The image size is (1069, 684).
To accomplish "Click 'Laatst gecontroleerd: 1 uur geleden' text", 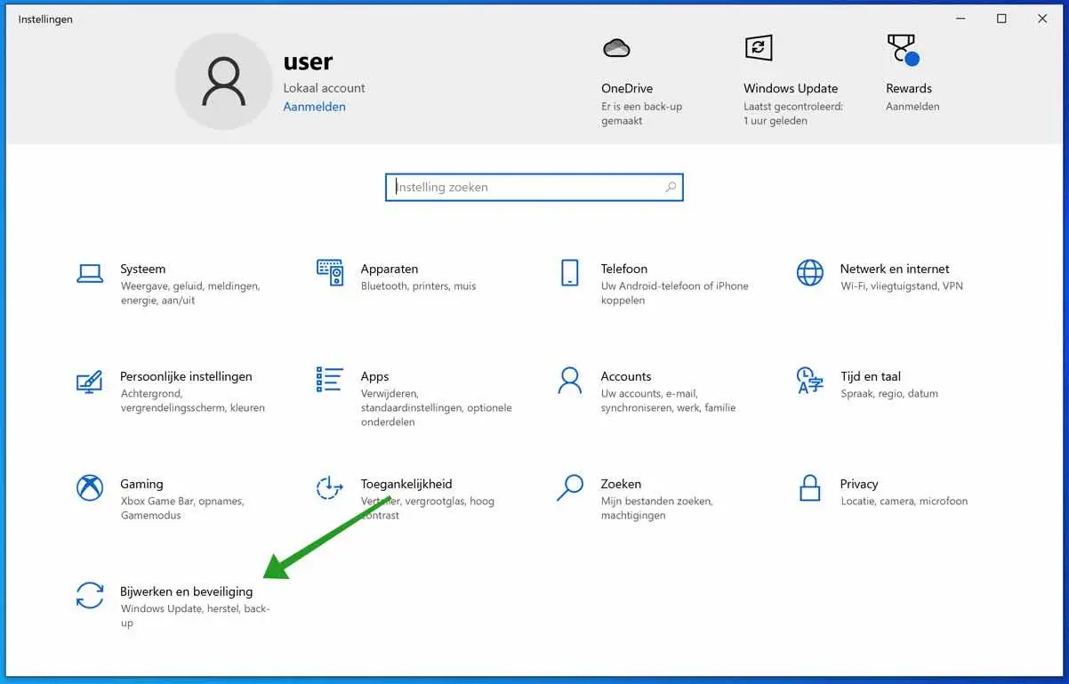I will 793,114.
